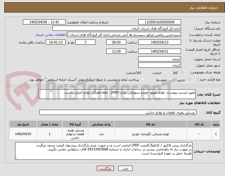Screen dimensions: 225x176
Task: Click the buyer notes text area
Action: (x=104, y=151)
